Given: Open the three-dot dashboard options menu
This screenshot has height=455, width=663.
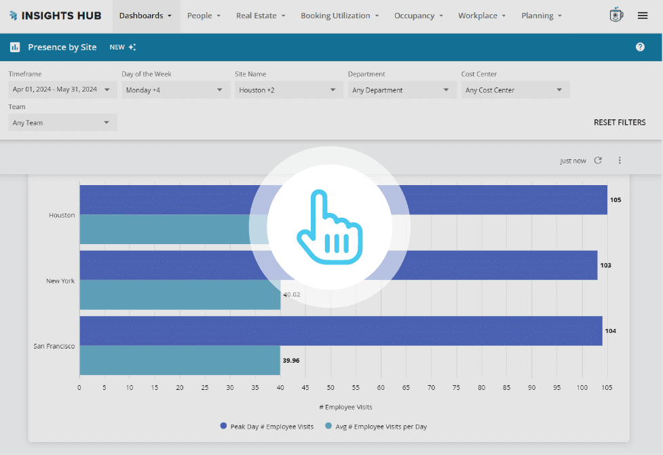Looking at the screenshot, I should [x=620, y=161].
